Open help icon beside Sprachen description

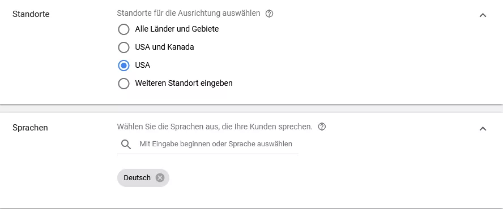[x=322, y=127]
